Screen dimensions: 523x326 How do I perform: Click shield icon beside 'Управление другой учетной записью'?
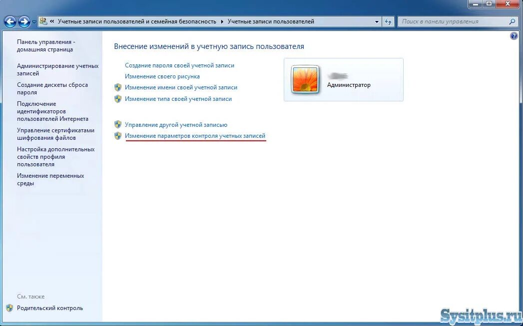(118, 125)
